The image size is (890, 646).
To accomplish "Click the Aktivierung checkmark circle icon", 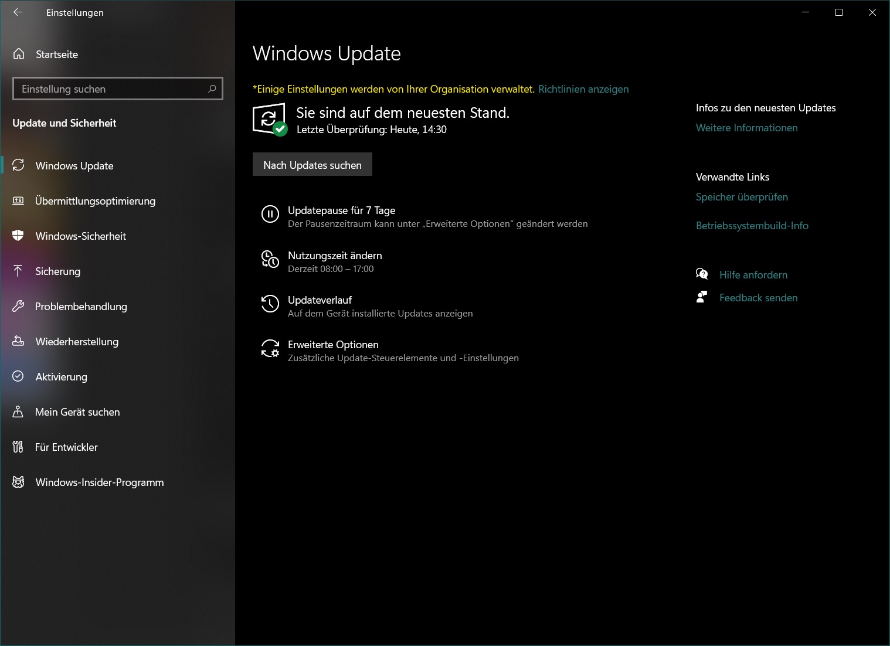I will tap(18, 376).
